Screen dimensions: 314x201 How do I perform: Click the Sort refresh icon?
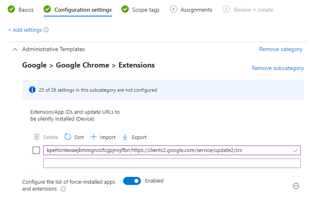click(68, 137)
